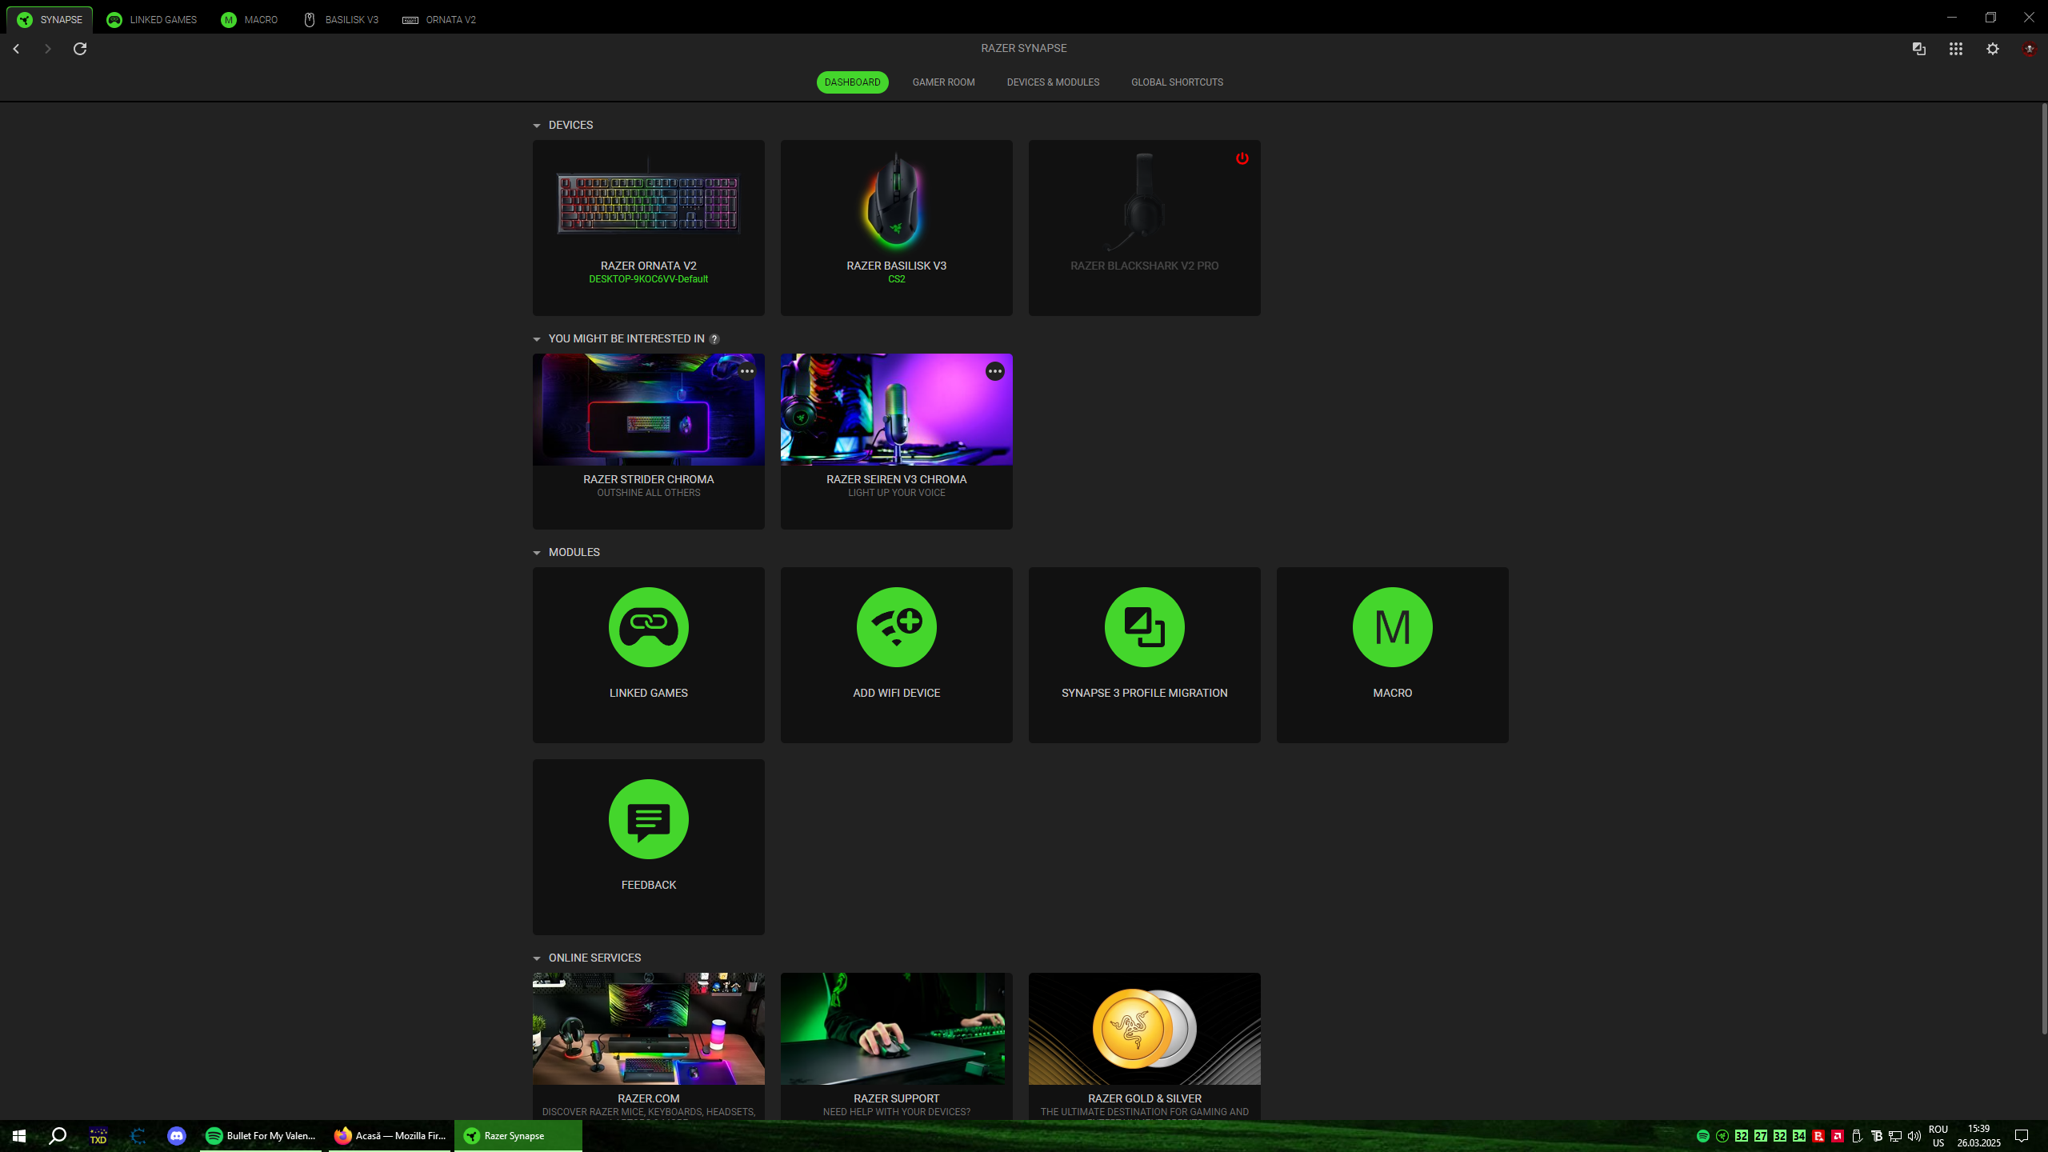Open the Razer Basilisk V3 device card
This screenshot has height=1152, width=2048.
coord(896,228)
